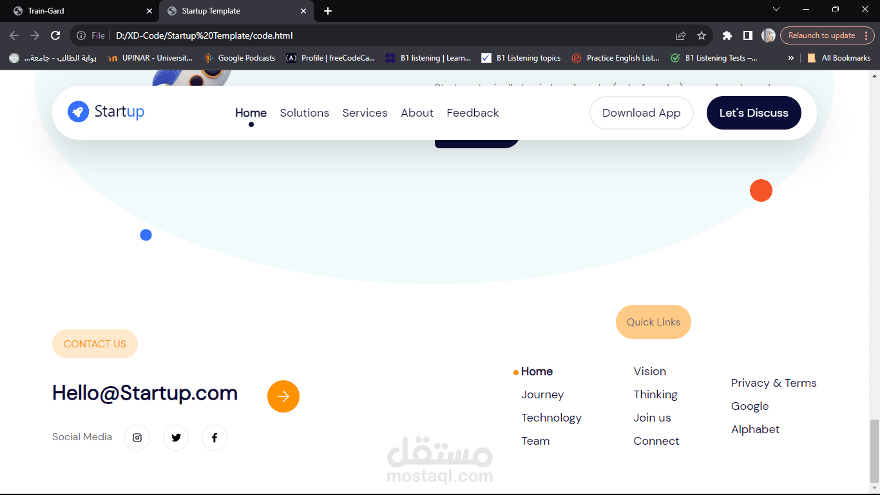The width and height of the screenshot is (880, 495).
Task: Click the CONTACT US badge
Action: point(95,344)
